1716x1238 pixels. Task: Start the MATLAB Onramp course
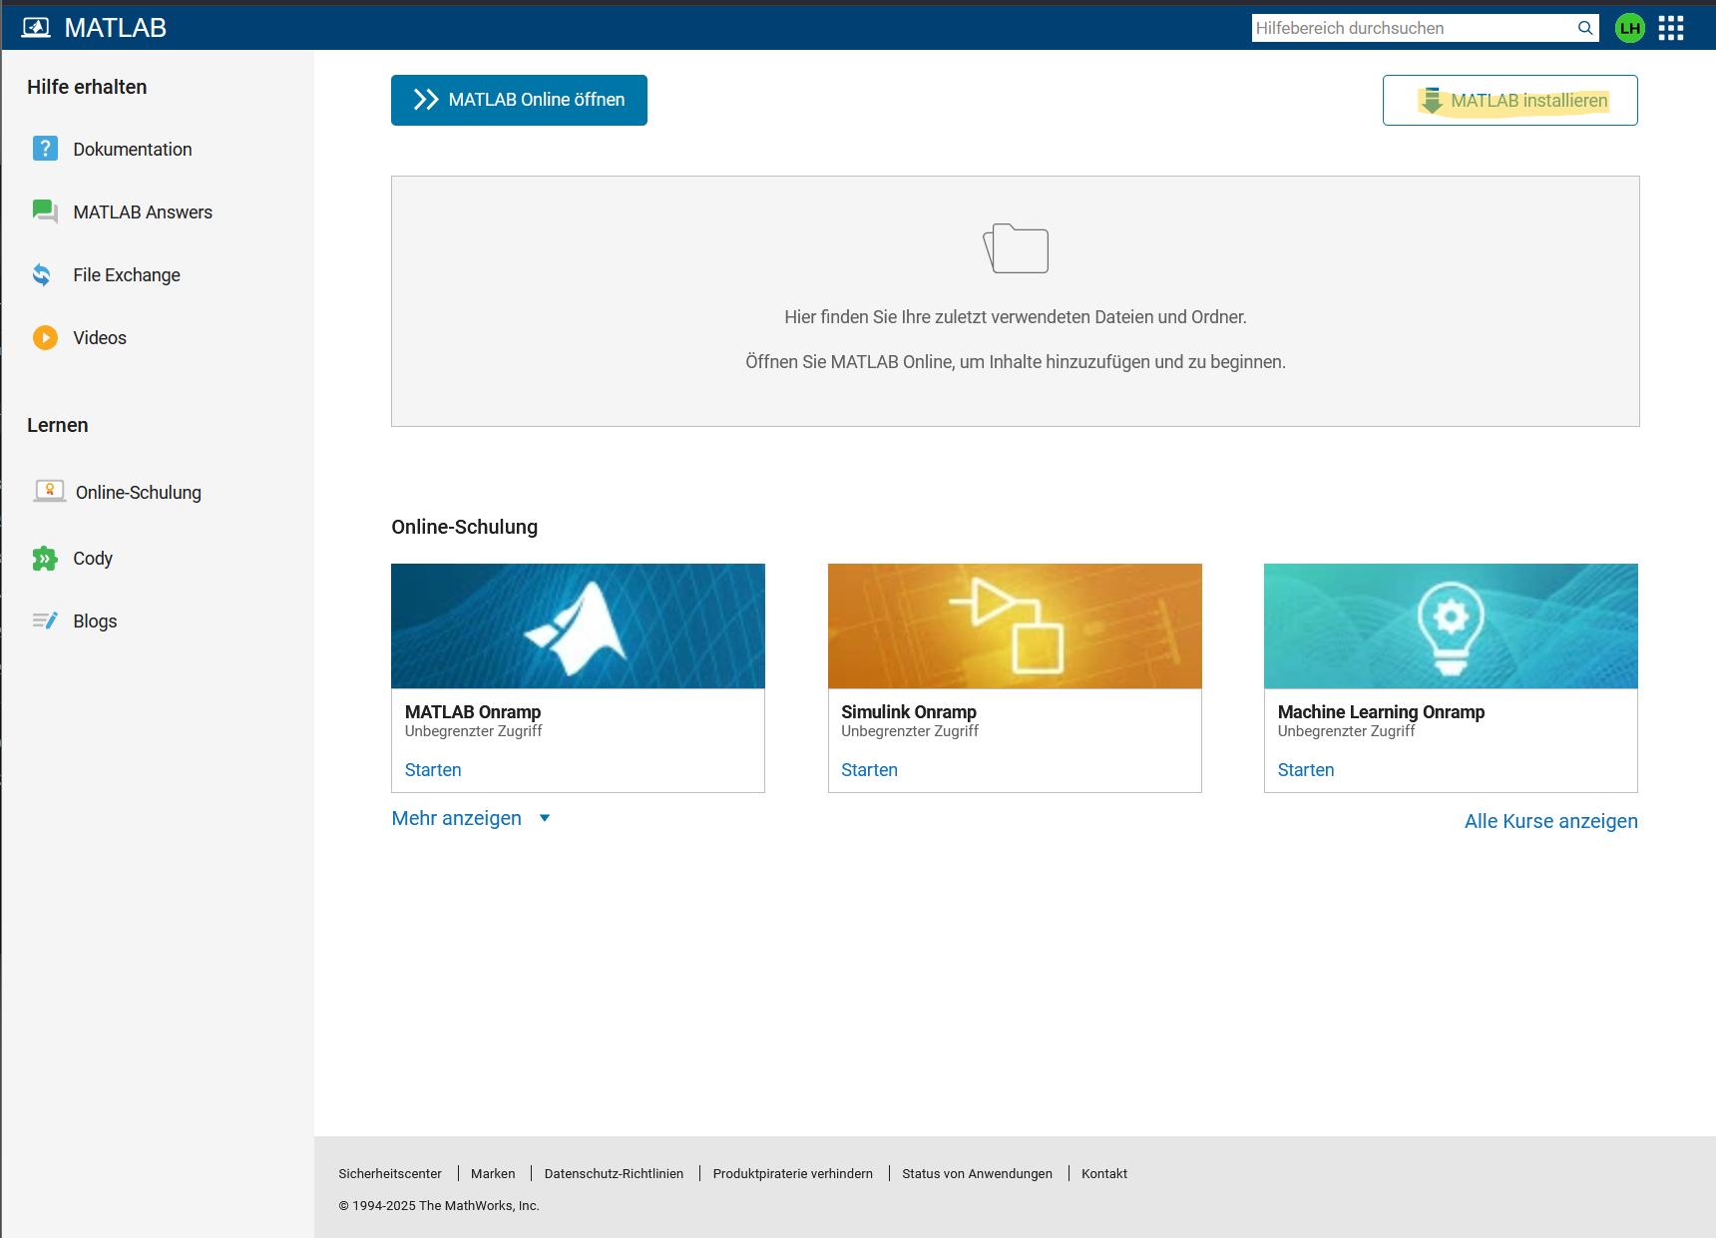click(433, 770)
